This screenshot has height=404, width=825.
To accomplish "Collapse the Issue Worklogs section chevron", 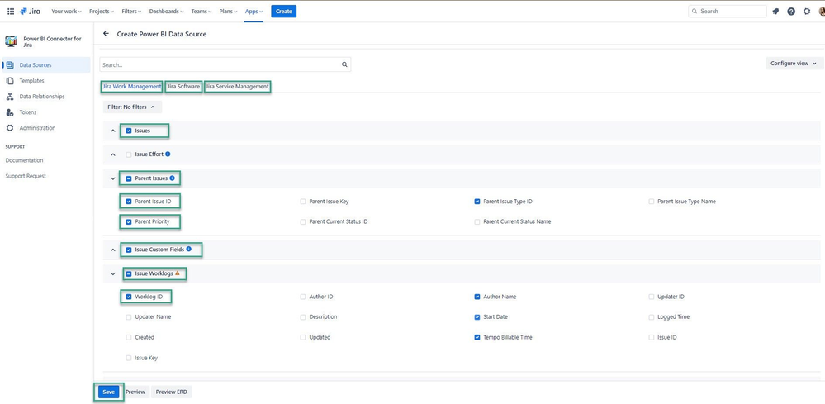I will point(112,273).
